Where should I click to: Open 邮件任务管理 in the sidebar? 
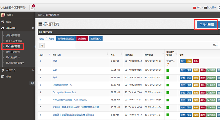click(13, 52)
